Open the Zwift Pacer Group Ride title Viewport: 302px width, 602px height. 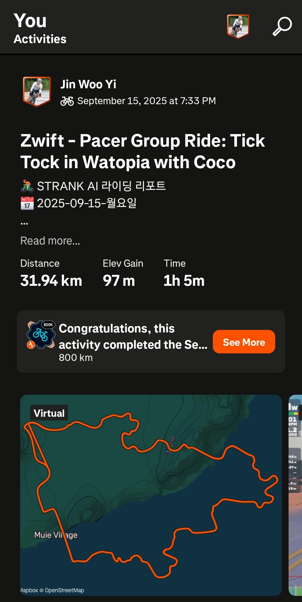pyautogui.click(x=143, y=151)
